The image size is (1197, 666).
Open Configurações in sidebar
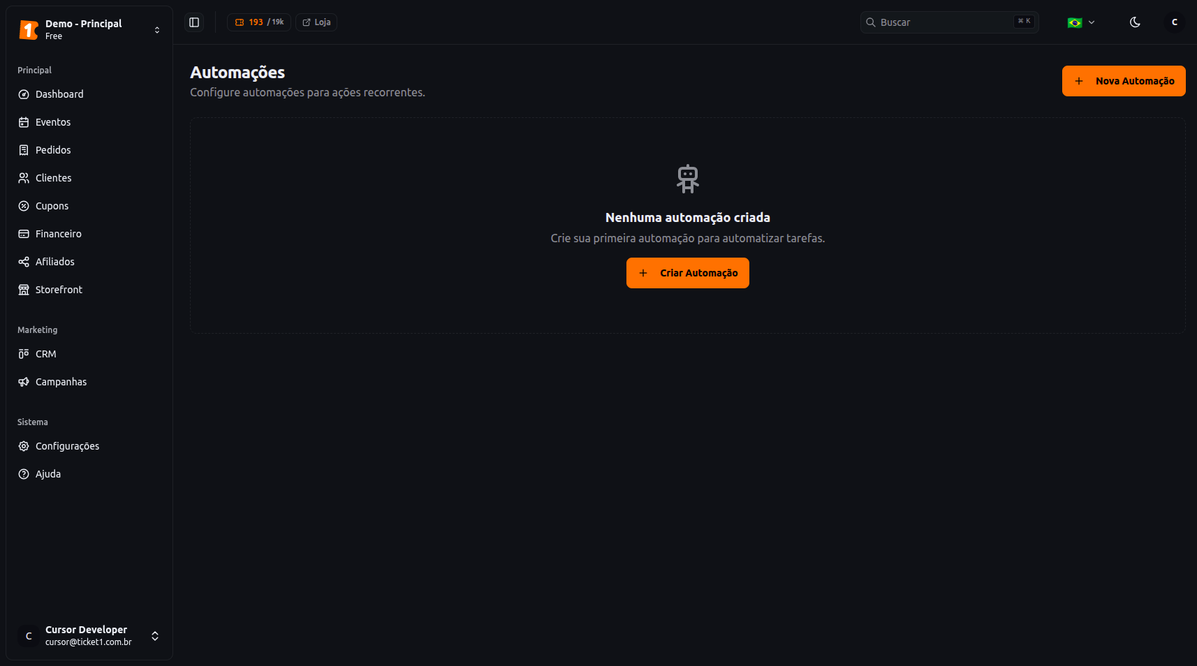click(x=89, y=446)
